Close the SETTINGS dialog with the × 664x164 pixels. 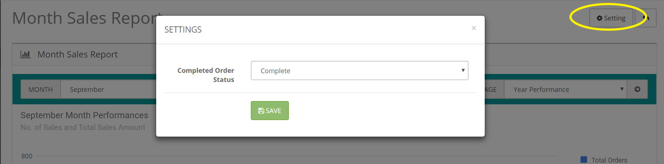click(x=474, y=28)
